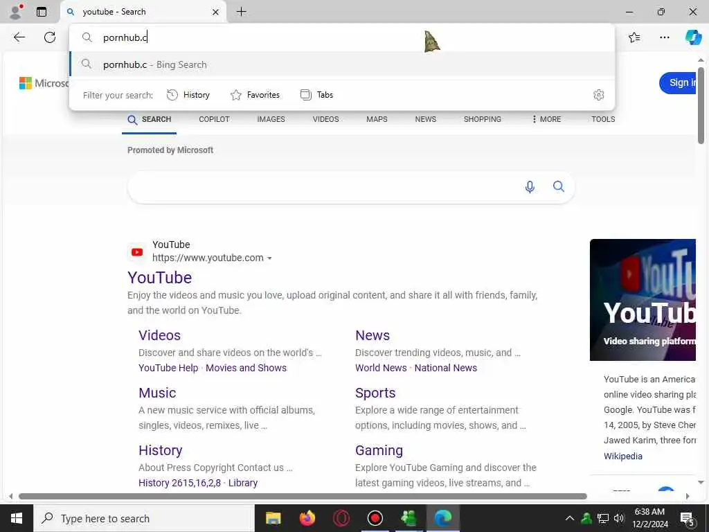Screen dimensions: 709x532
Task: Click the horizontal scrollbar thumb
Action: 303,496
